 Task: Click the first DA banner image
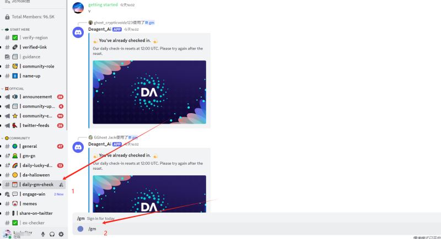(149, 92)
